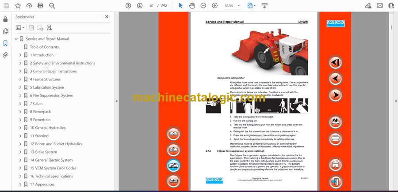Activate the hand pan tool
Viewport: 398px width, 192px height.
pos(192,6)
